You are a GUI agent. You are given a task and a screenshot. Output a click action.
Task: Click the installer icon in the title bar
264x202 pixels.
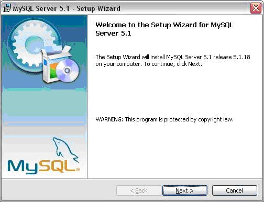click(x=7, y=8)
